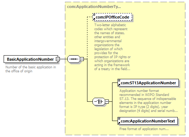
Task: Select the BasicApplicationNumber element box
Action: pyautogui.click(x=31, y=59)
